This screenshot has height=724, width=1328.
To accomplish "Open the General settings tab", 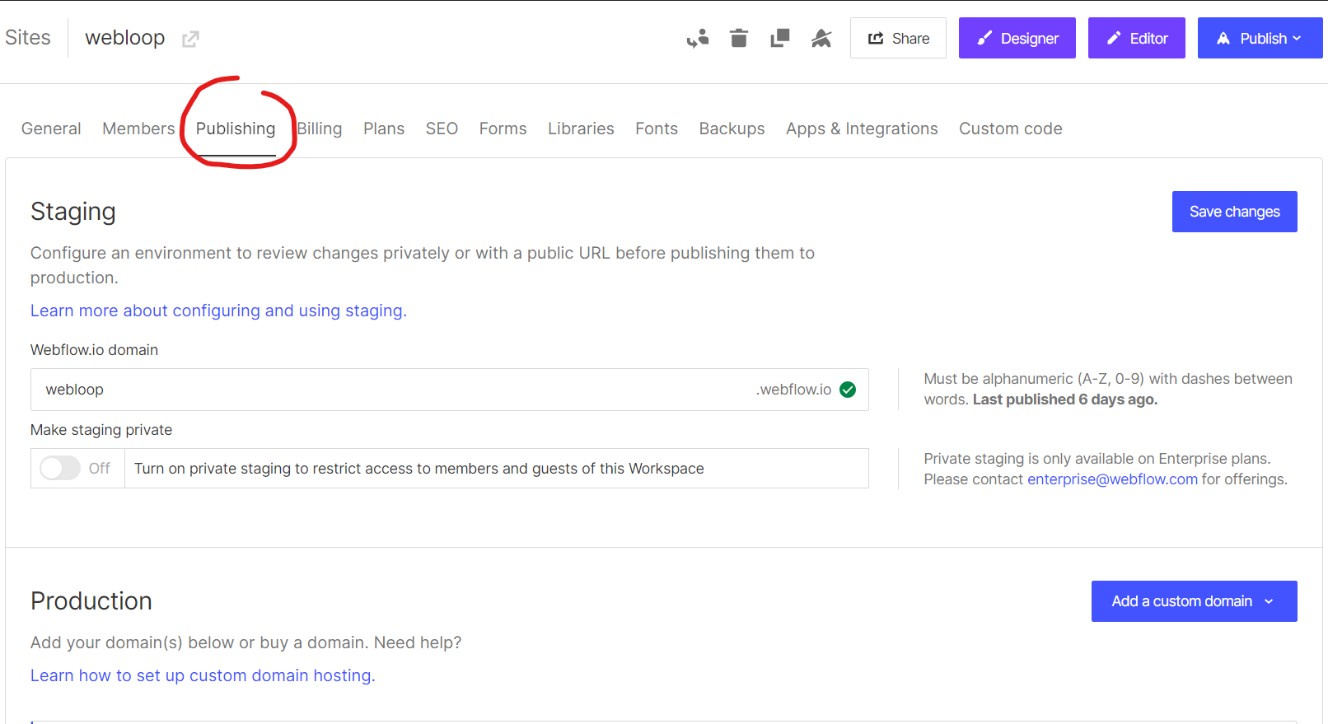I will (51, 128).
